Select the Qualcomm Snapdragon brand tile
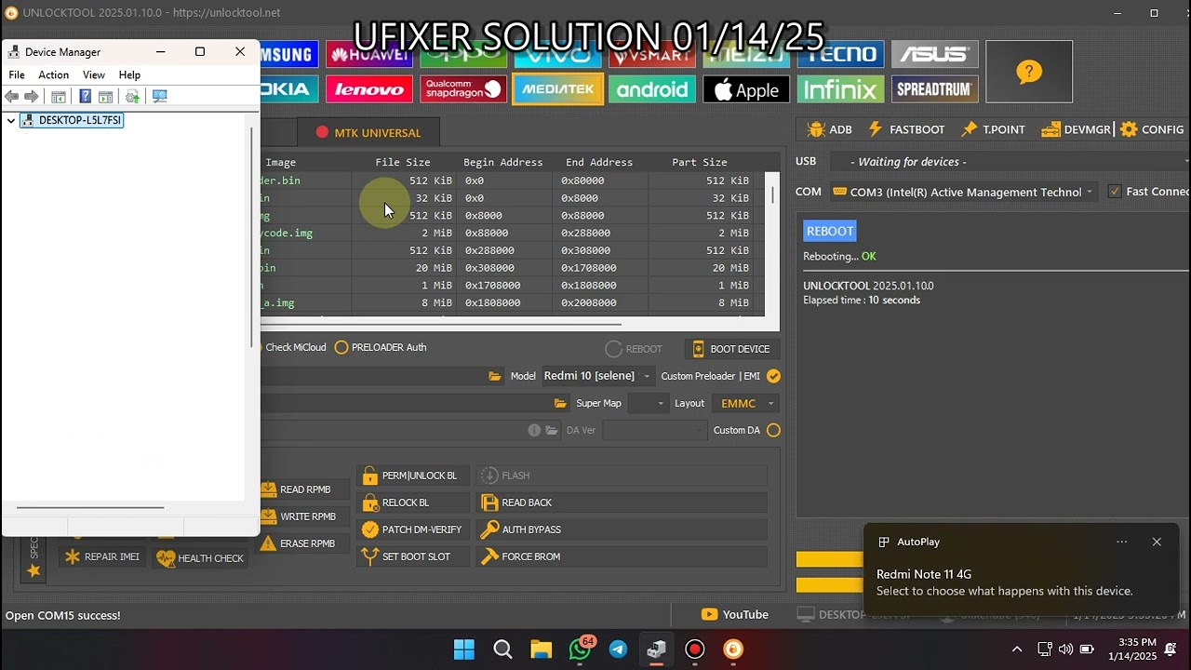Viewport: 1191px width, 670px height. (463, 89)
